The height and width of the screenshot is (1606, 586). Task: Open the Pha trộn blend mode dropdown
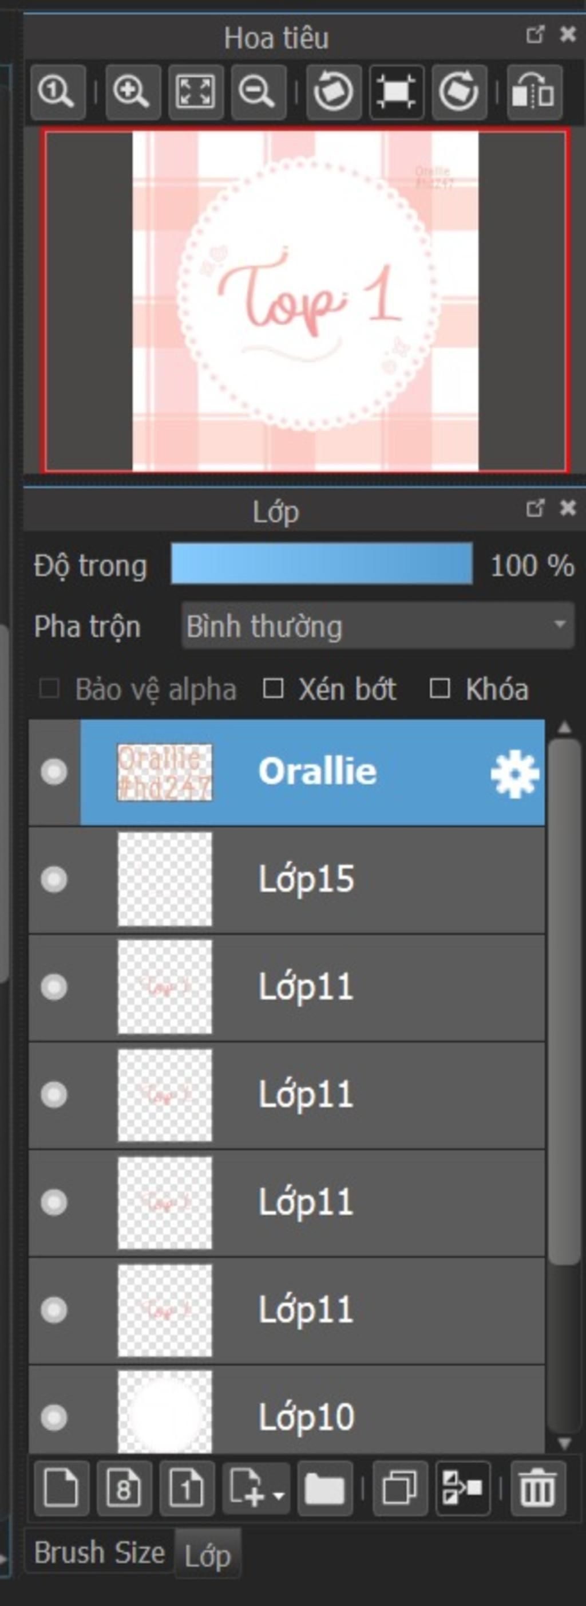(377, 626)
